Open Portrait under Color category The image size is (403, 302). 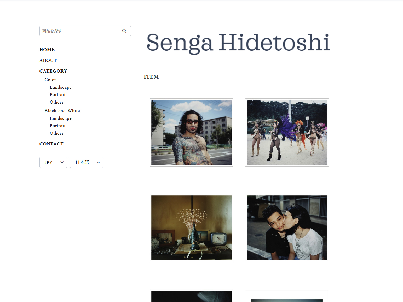57,94
